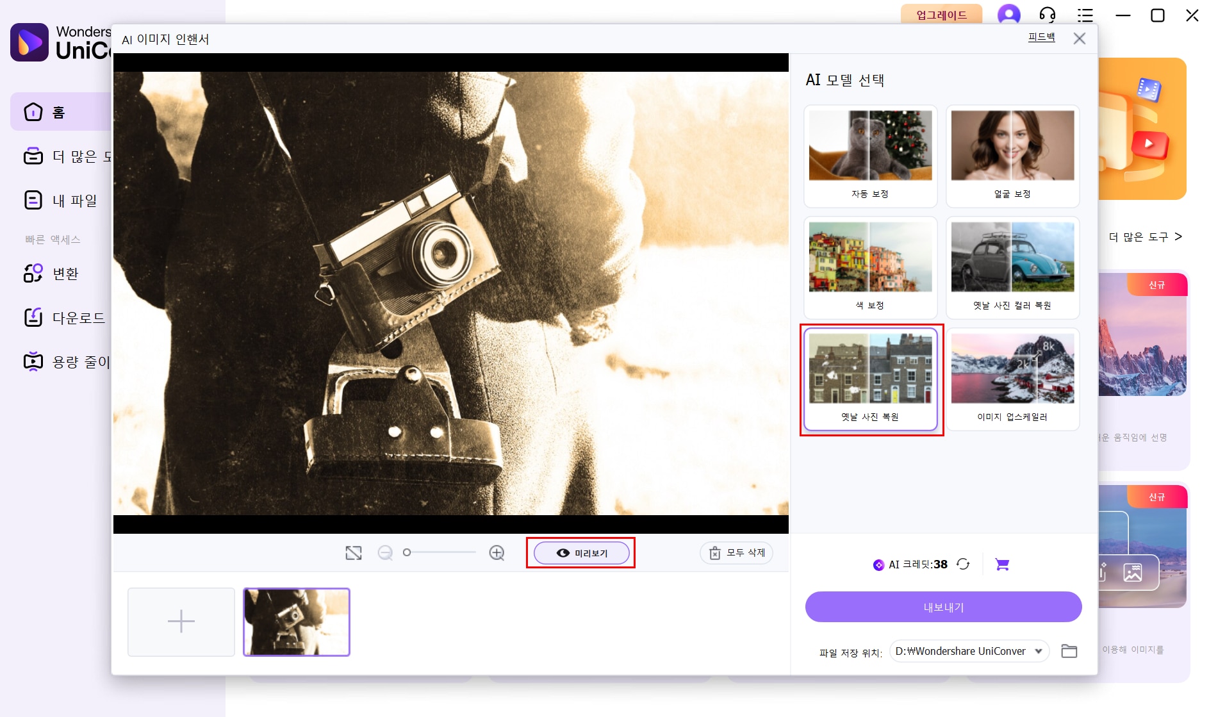Click the customer support headset icon

1048,15
